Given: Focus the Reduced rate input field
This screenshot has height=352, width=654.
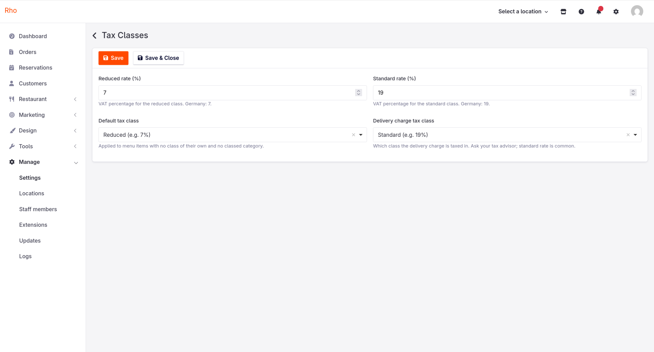Looking at the screenshot, I should point(232,93).
